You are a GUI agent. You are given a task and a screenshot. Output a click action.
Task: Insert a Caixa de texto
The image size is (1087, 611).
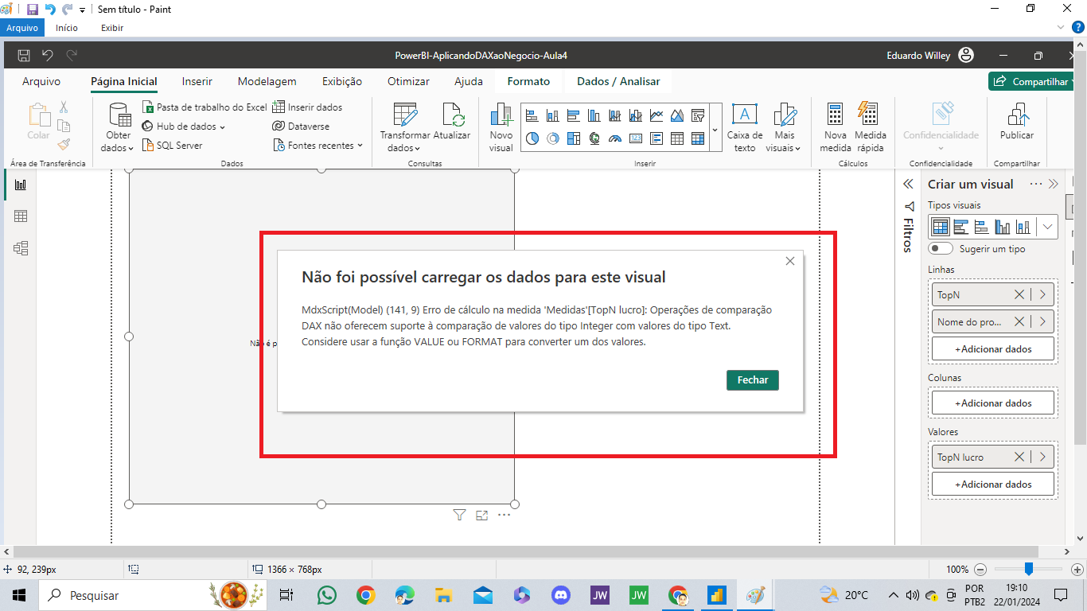tap(745, 127)
